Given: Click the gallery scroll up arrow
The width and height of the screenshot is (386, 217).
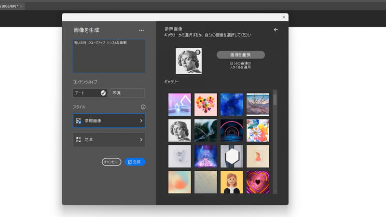Looking at the screenshot, I should click(x=275, y=92).
